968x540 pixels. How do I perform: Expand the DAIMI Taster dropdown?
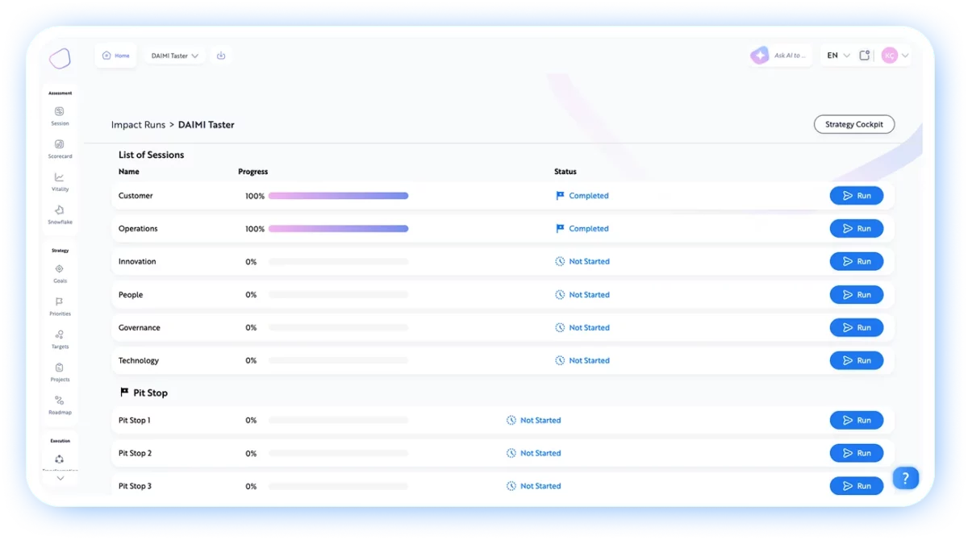pyautogui.click(x=174, y=56)
